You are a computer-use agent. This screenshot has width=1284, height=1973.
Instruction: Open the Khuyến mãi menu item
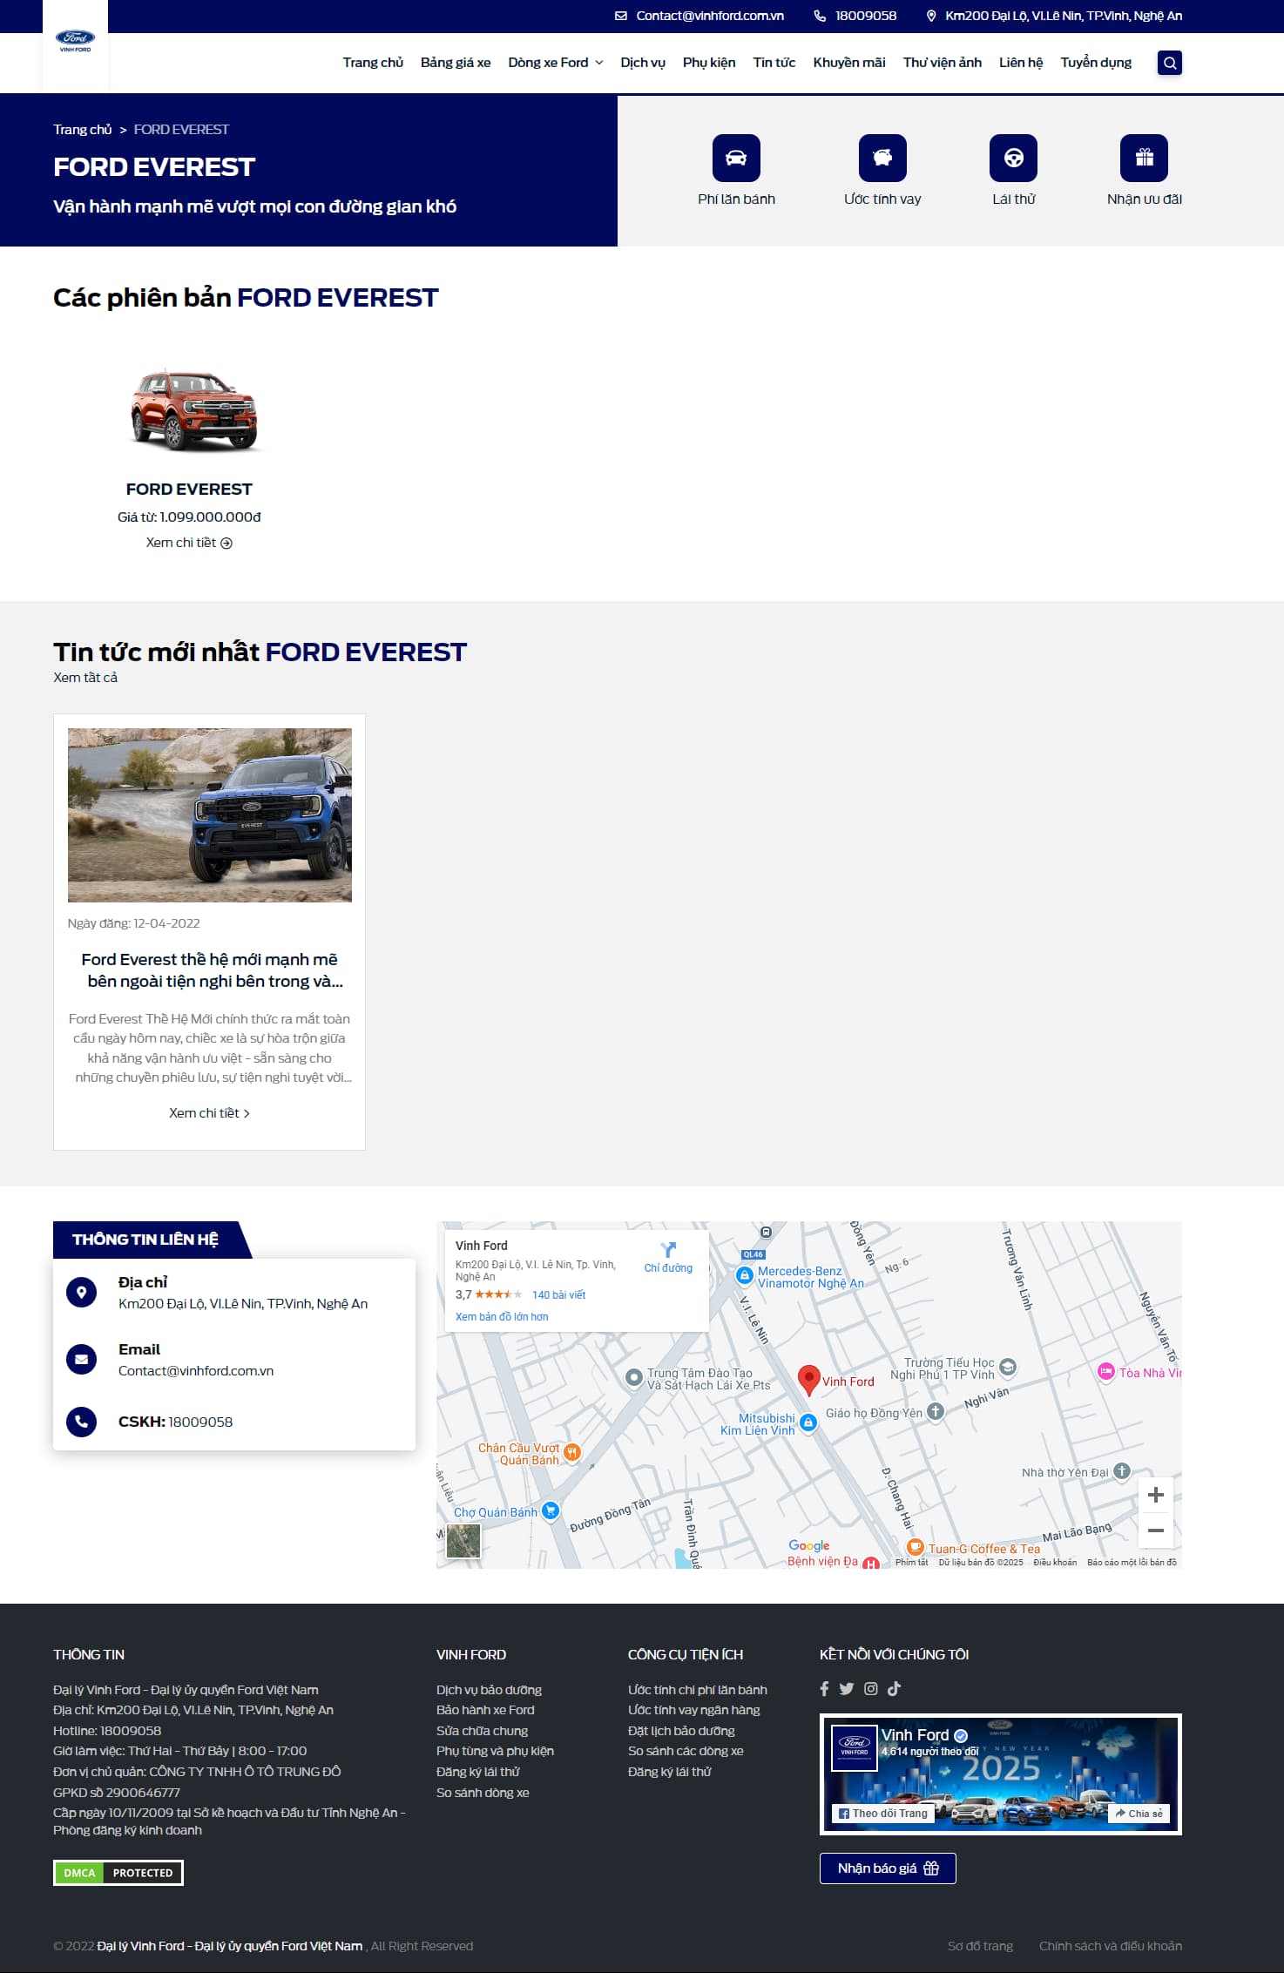tap(849, 63)
